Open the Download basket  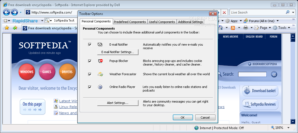260,91
